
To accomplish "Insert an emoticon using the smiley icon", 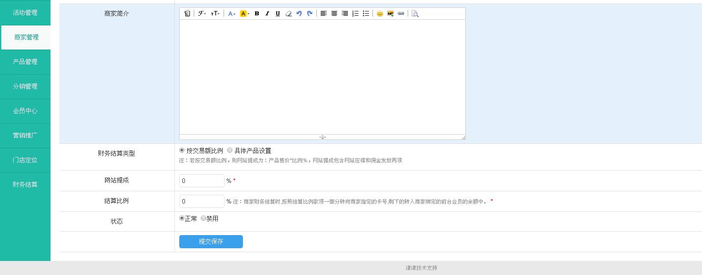I will coord(380,14).
